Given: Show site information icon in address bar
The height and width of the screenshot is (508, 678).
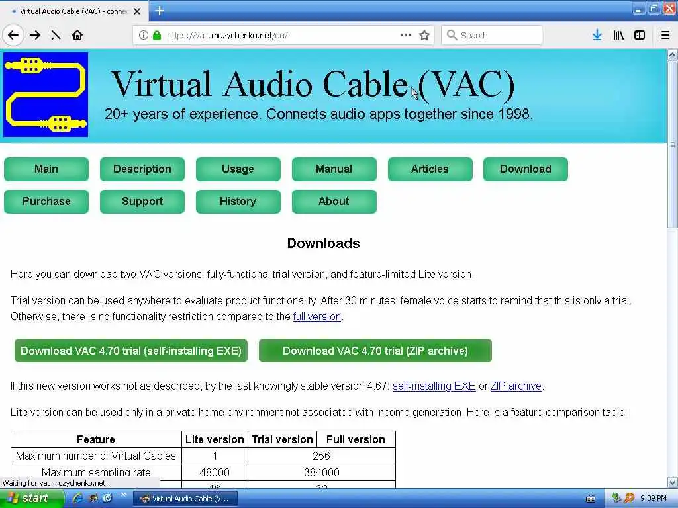Looking at the screenshot, I should (144, 36).
